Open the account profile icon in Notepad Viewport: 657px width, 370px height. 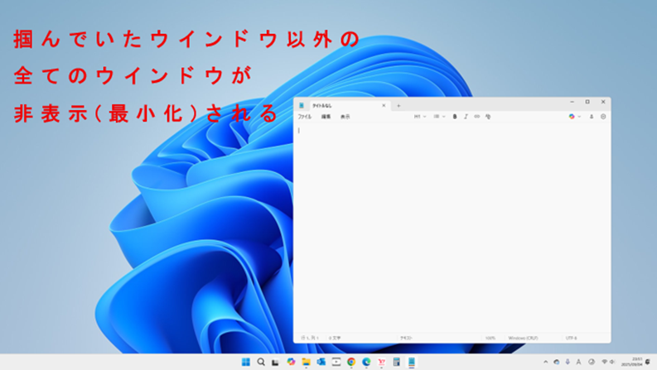(592, 117)
